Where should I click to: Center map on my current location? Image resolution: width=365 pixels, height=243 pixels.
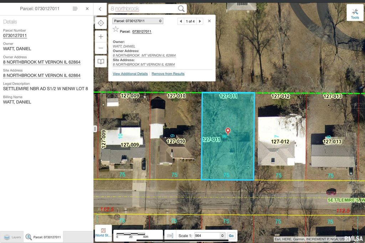pyautogui.click(x=101, y=23)
